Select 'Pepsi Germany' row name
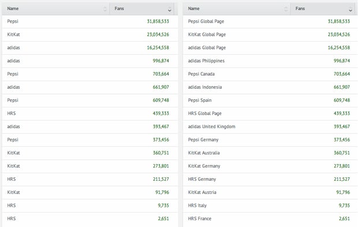This screenshot has height=227, width=358. click(203, 140)
